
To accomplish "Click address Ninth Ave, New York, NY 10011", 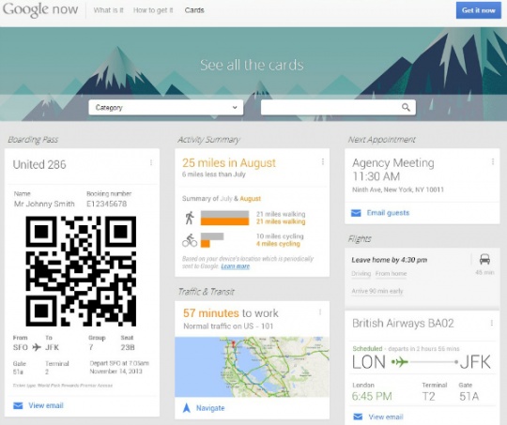I will pos(398,190).
